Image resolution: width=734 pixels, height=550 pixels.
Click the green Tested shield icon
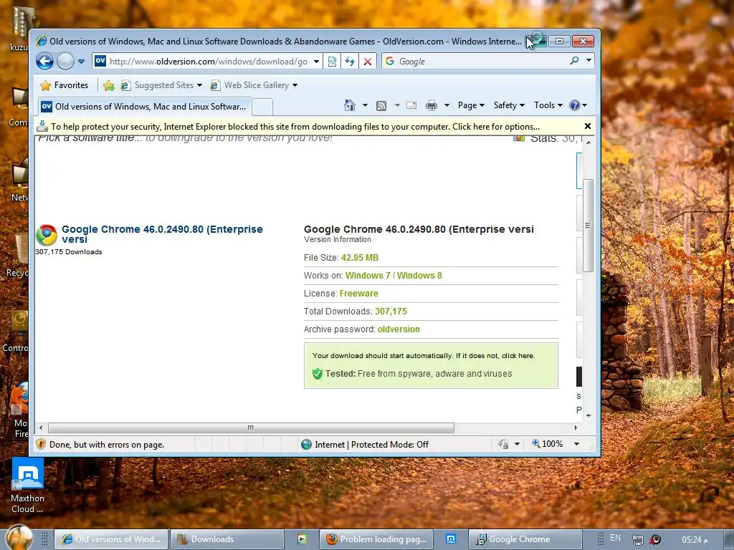pyautogui.click(x=318, y=374)
